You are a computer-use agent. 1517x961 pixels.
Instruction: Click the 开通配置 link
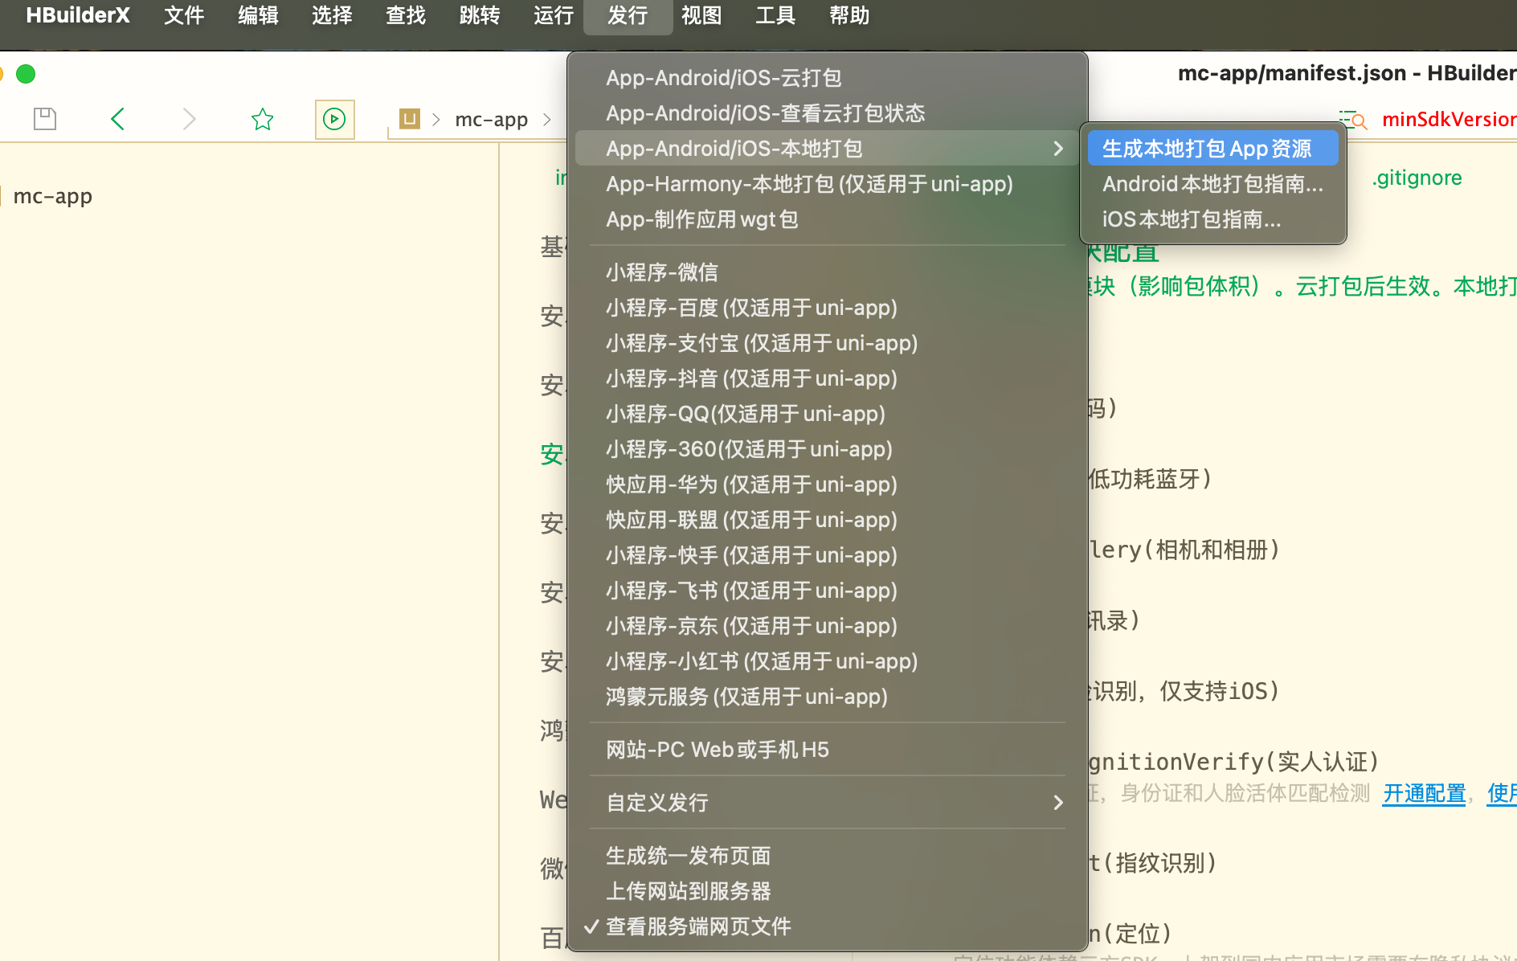coord(1424,793)
